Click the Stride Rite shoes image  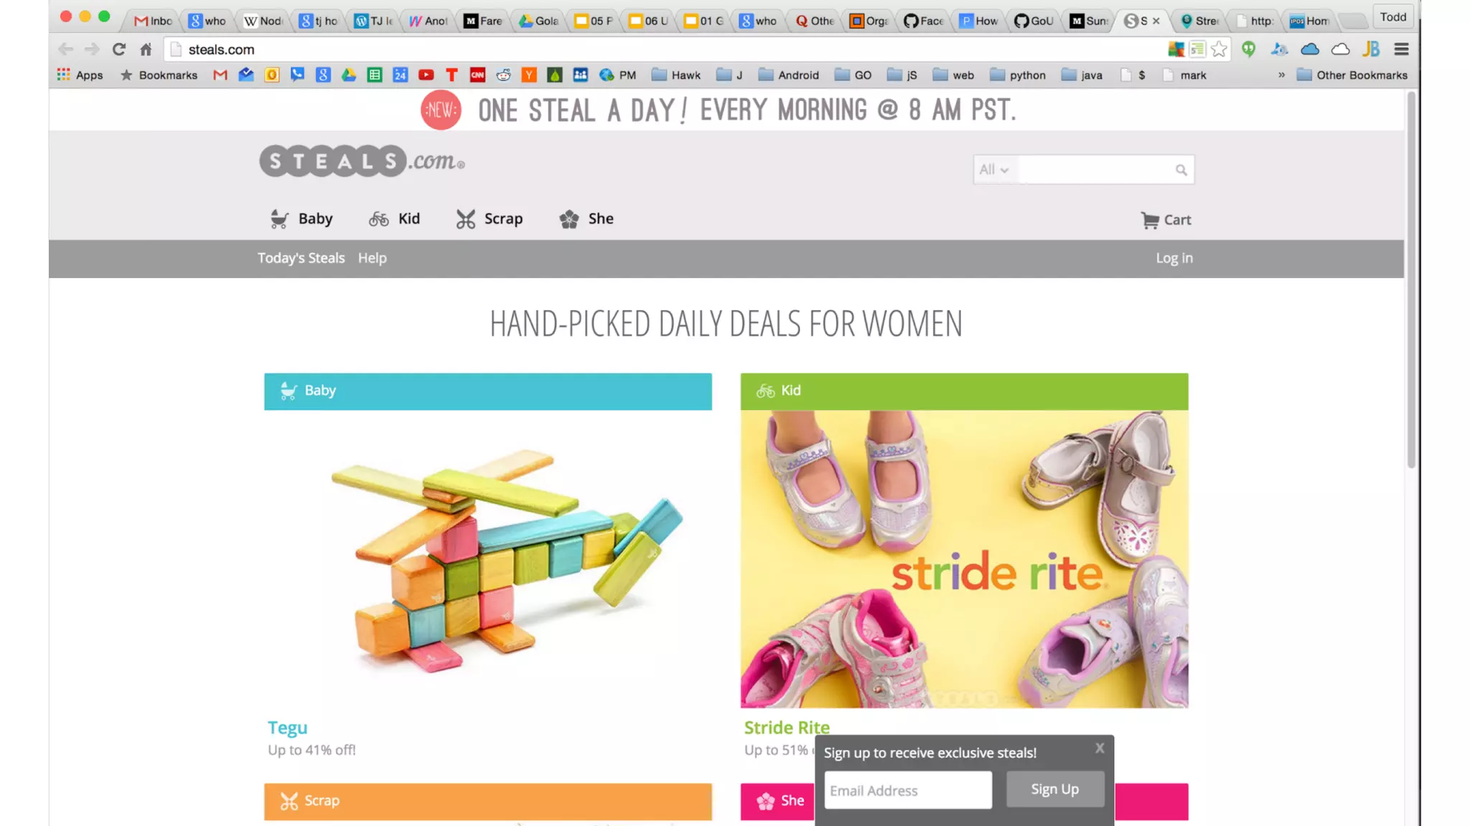(964, 559)
